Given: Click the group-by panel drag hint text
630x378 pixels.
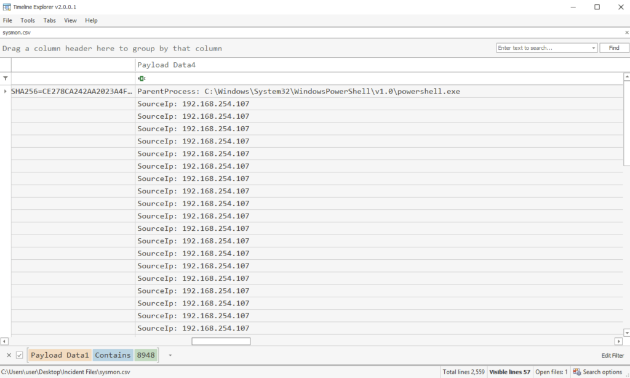Looking at the screenshot, I should click(x=112, y=48).
